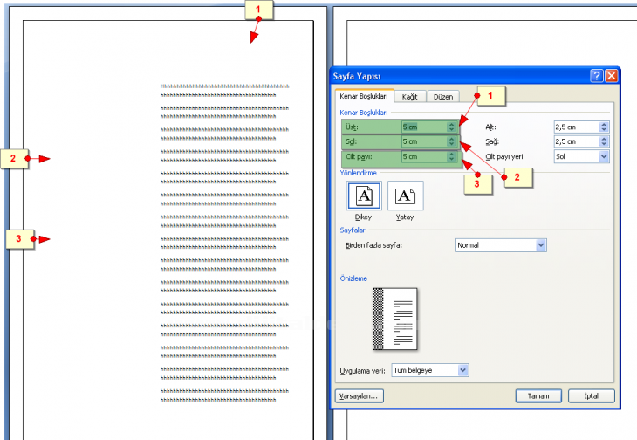This screenshot has width=637, height=440.
Task: Select Yatay landscape orientation icon
Action: tap(405, 196)
